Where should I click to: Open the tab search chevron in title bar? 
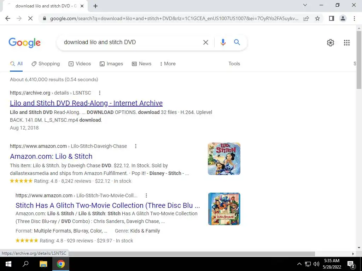(305, 5)
